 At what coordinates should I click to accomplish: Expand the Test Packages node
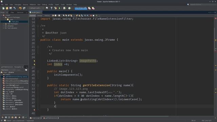[x=4, y=24]
